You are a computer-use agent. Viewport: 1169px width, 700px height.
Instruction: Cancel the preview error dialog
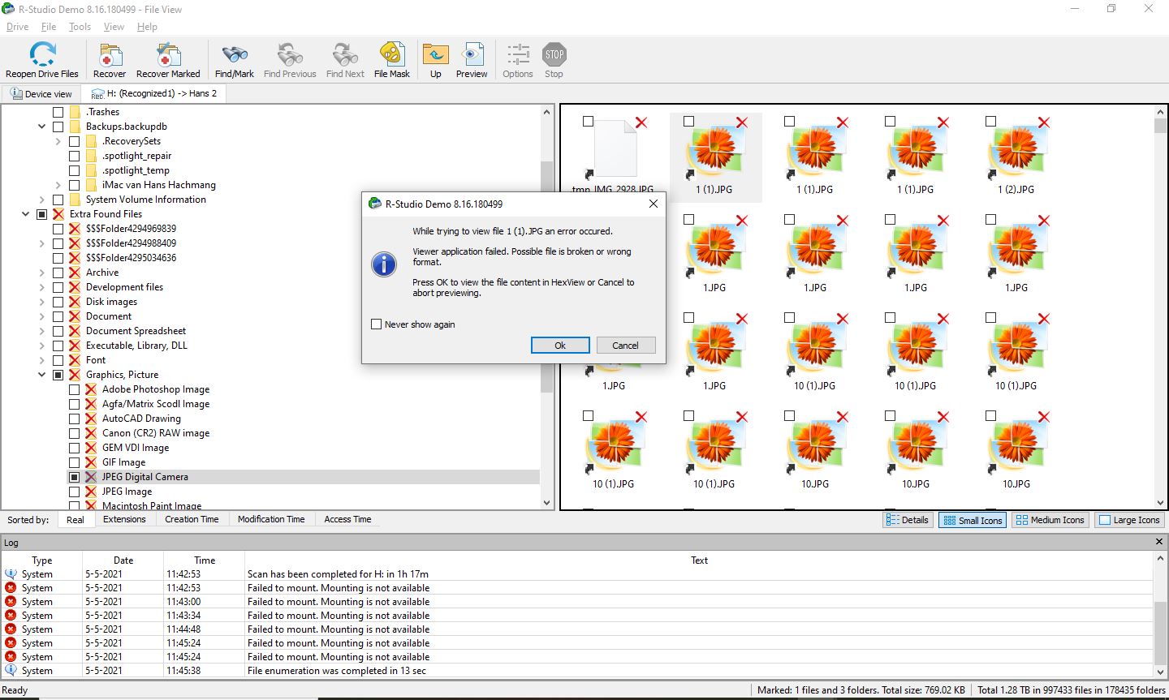click(x=625, y=345)
